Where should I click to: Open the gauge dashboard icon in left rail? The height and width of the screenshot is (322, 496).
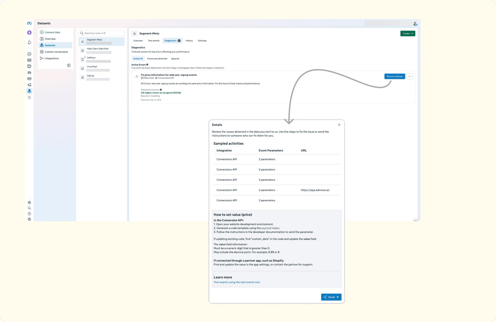pyautogui.click(x=29, y=54)
